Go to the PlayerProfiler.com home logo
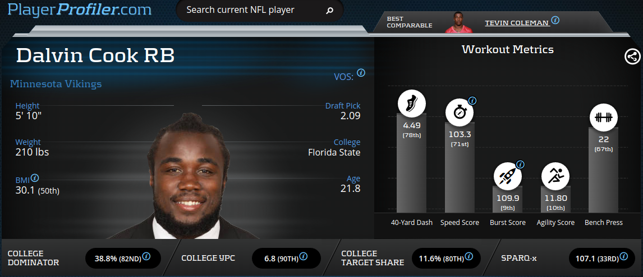 pyautogui.click(x=80, y=9)
